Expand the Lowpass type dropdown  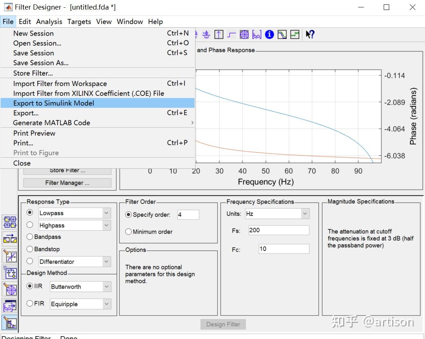(x=107, y=213)
